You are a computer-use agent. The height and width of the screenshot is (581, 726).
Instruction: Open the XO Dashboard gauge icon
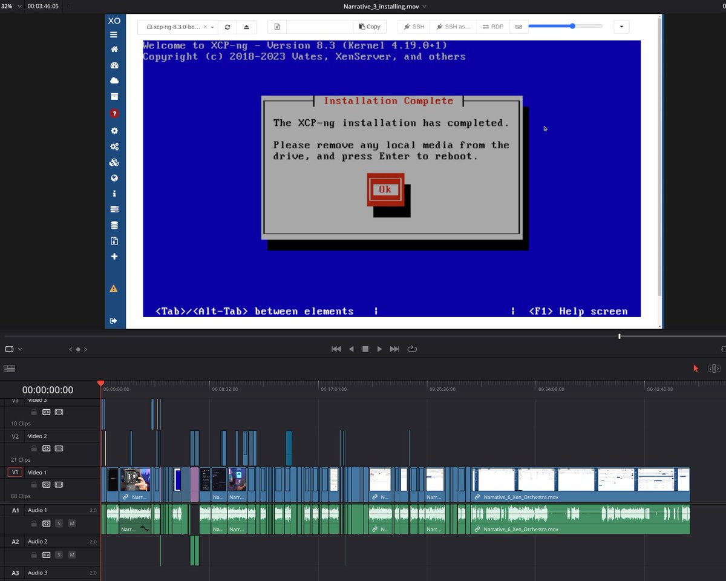click(114, 65)
